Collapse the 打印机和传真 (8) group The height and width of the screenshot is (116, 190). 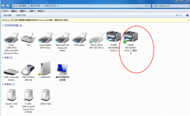pyautogui.click(x=3, y=25)
